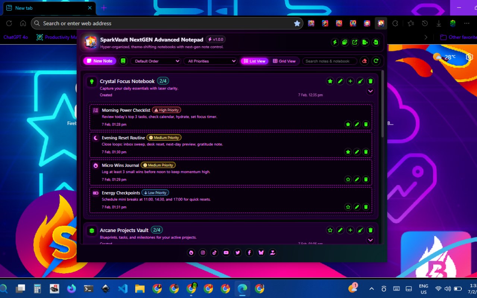This screenshot has height=298, width=477.
Task: Open File Explorer from the taskbar
Action: coord(140,288)
